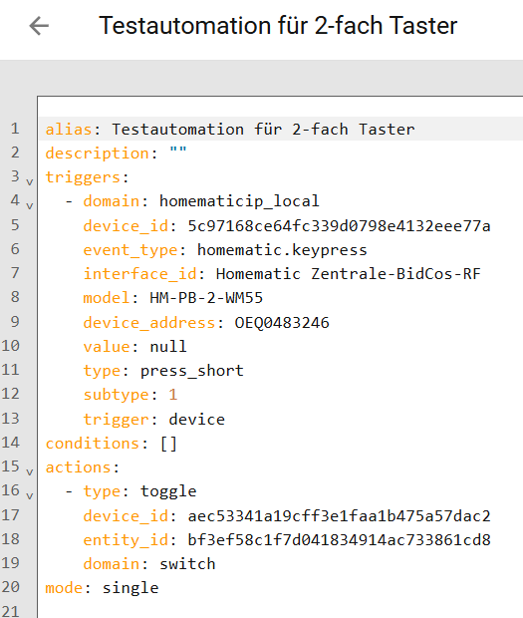Click the homematic.keypress event type
Screen dimensions: 523x618
point(282,250)
